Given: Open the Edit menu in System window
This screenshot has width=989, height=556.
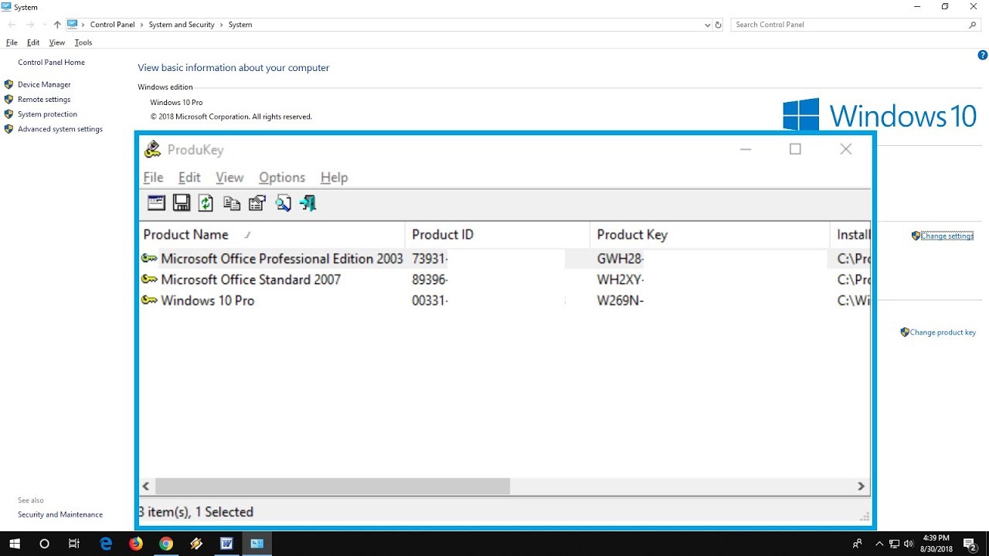Looking at the screenshot, I should click(33, 42).
